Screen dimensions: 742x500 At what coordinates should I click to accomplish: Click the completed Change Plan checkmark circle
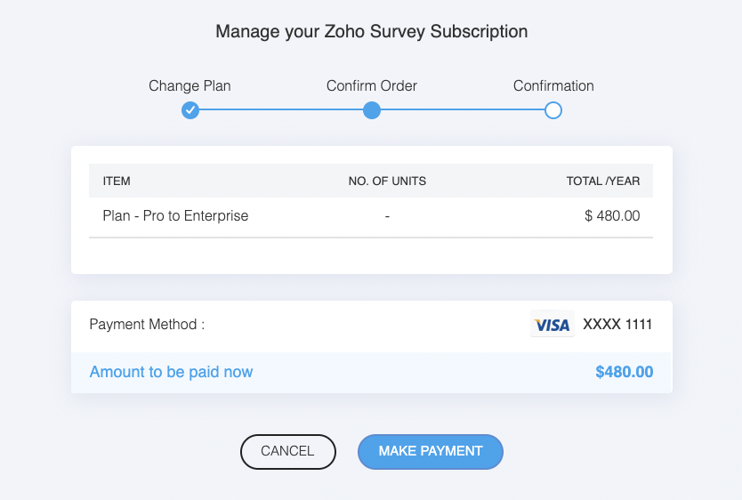coord(190,110)
